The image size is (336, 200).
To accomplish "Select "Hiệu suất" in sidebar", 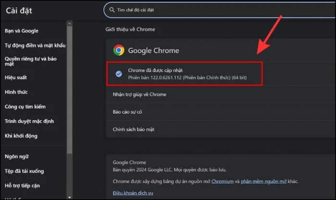I will coord(16,78).
